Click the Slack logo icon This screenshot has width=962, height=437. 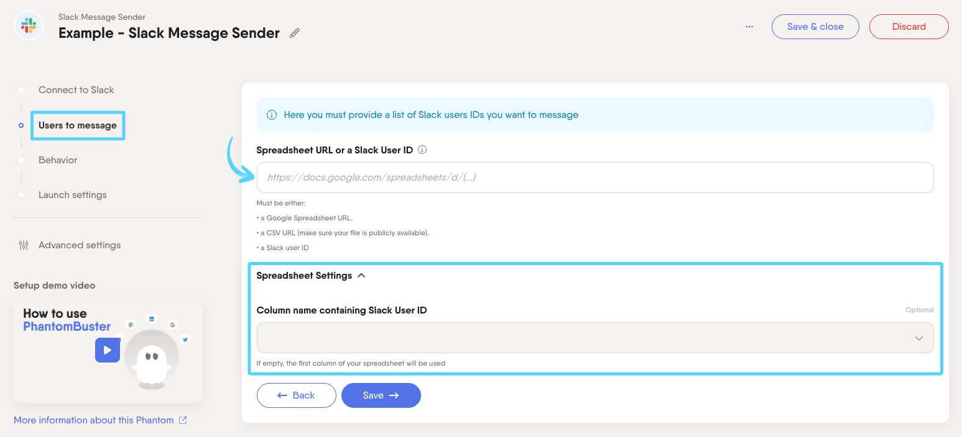tap(29, 26)
